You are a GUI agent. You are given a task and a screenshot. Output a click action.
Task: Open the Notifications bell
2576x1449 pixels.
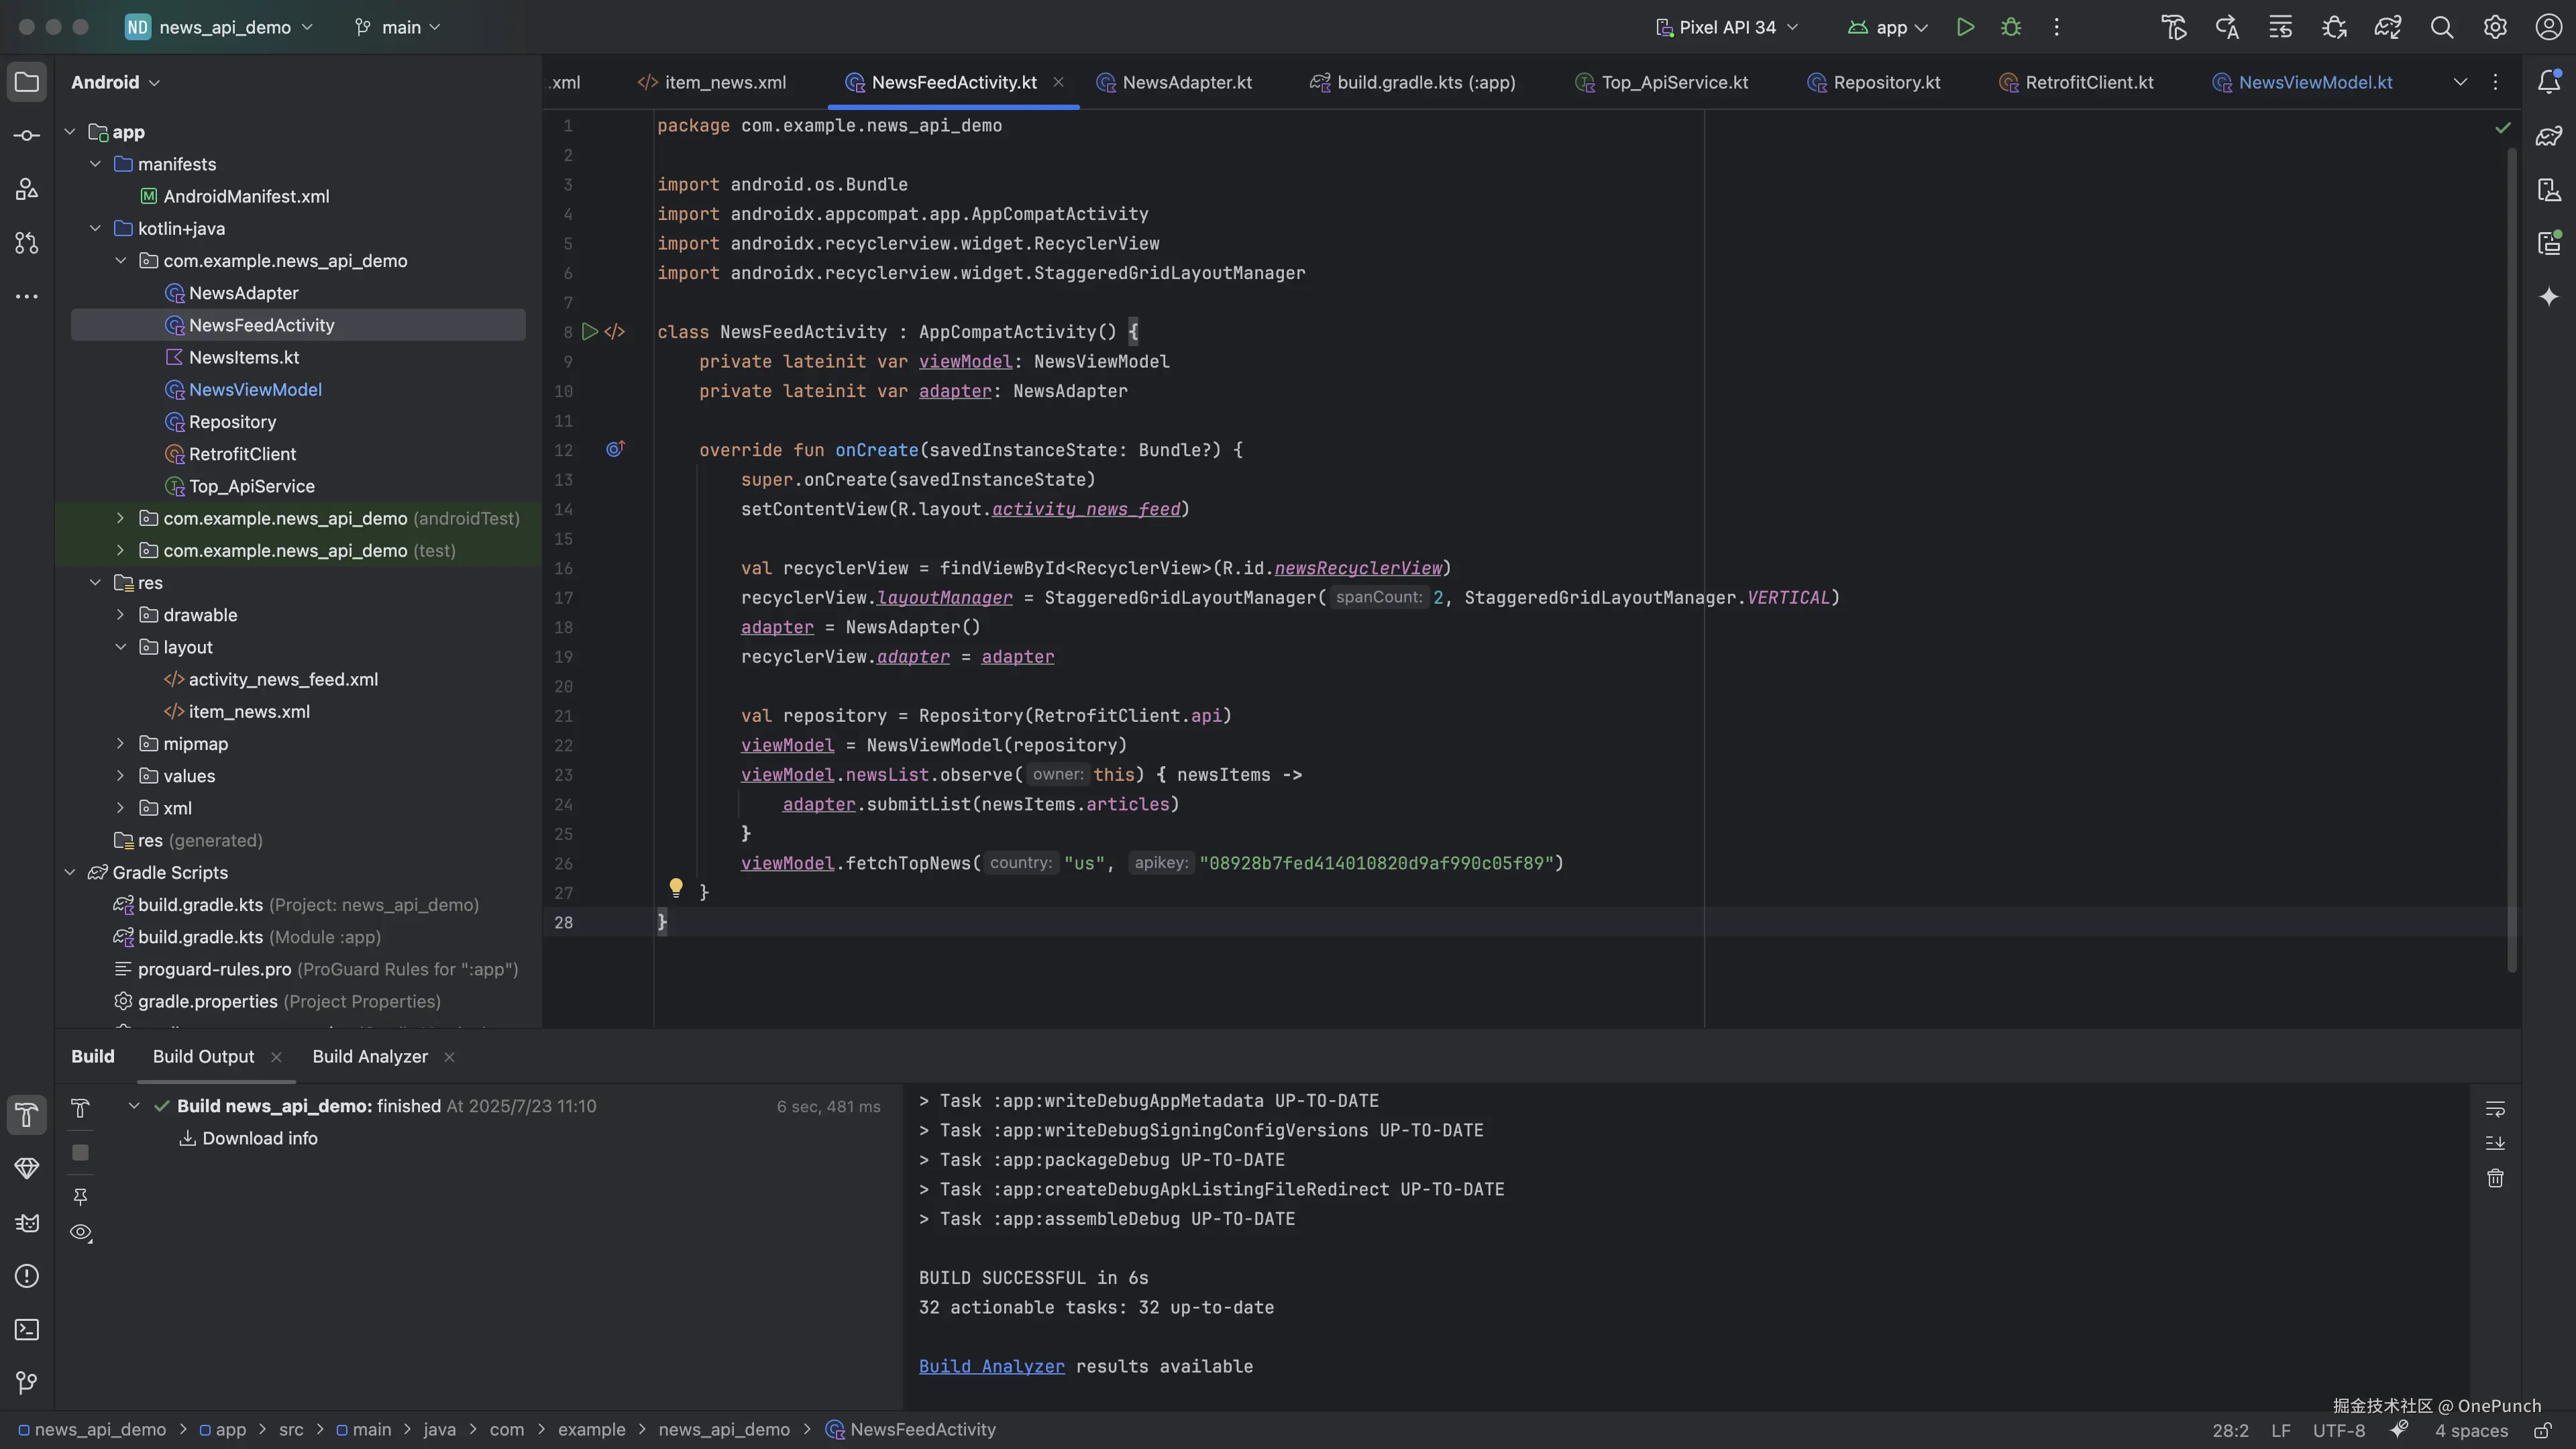pos(2549,82)
